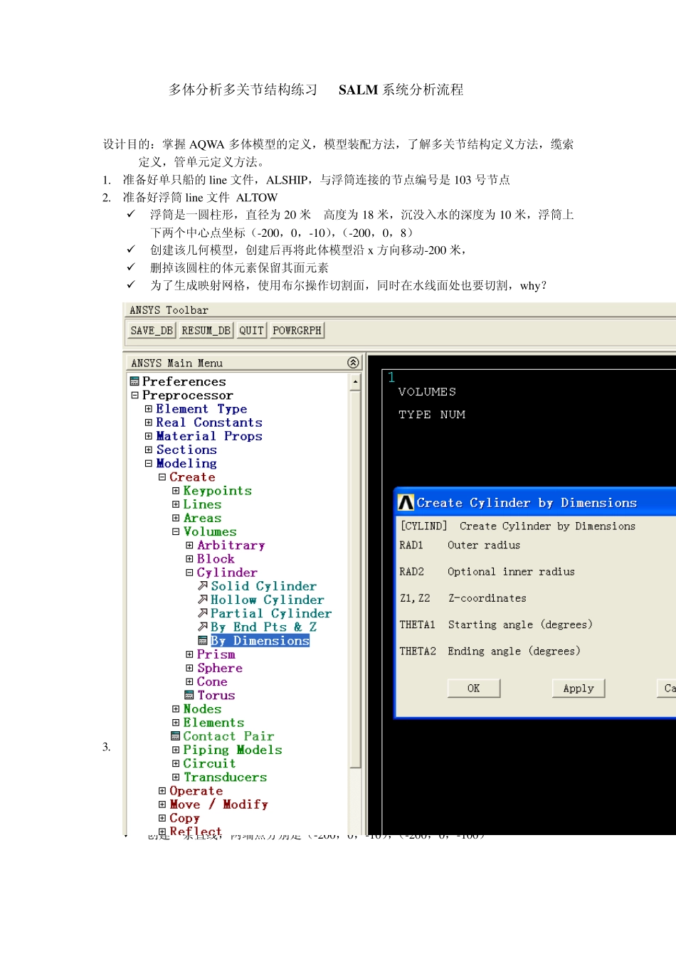Open the Material Props menu item
Screen dimensions: 676x956
[209, 436]
